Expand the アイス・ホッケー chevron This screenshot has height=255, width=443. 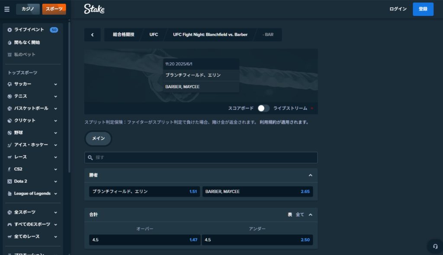(x=56, y=145)
